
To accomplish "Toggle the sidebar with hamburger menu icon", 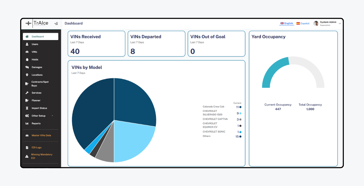I will point(56,23).
